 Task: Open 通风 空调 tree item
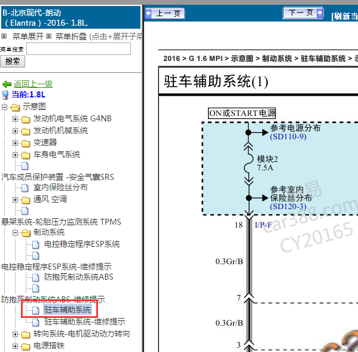coord(50,199)
